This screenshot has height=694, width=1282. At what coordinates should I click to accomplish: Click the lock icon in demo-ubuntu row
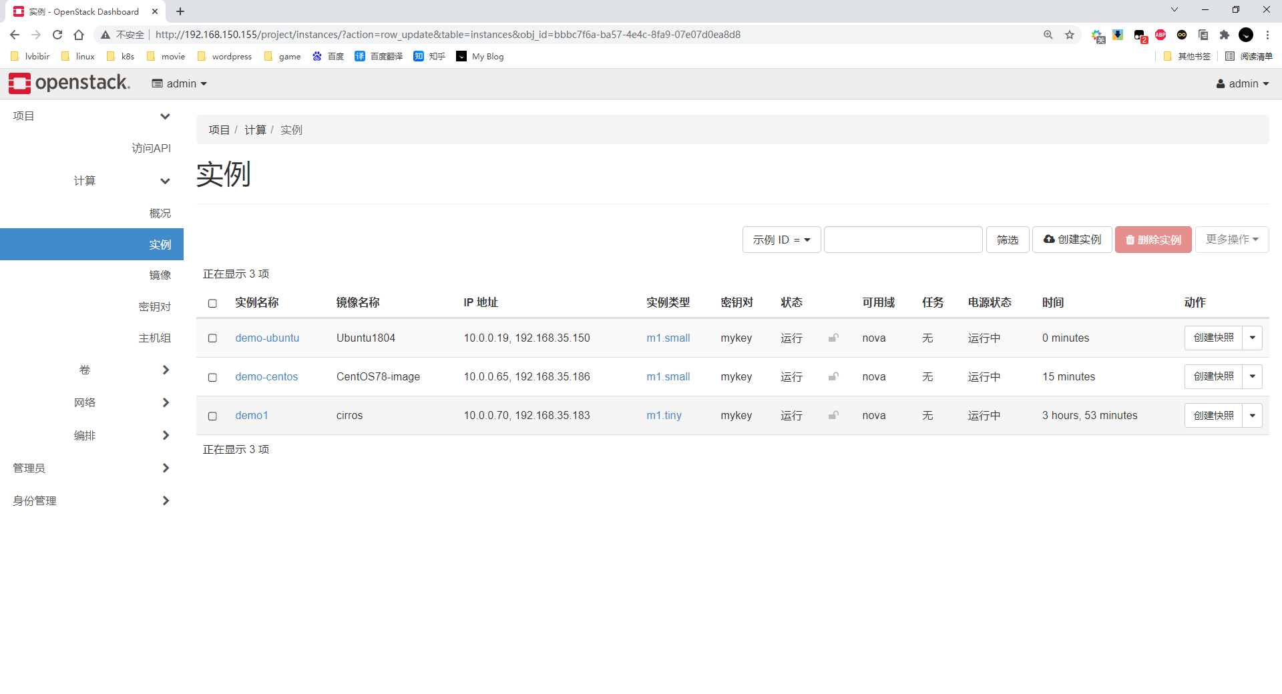click(833, 338)
